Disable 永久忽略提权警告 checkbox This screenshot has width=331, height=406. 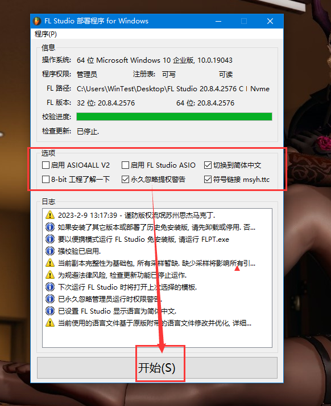[x=125, y=180]
